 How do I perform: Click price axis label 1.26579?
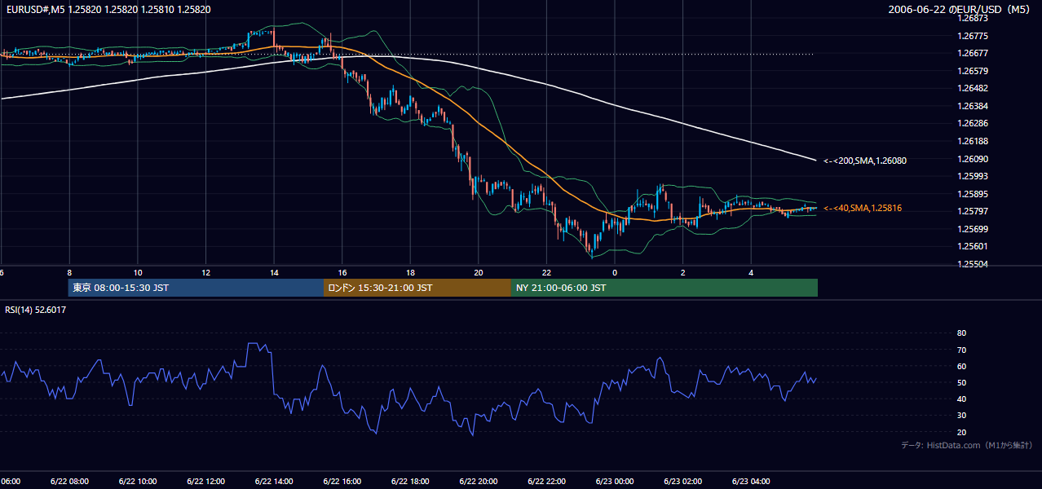[974, 71]
